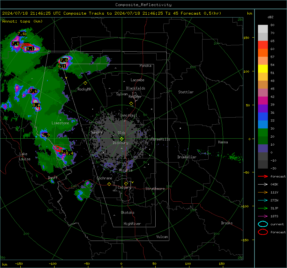
Task: Pick the red 65 dBZ color swatch
Action: [263, 45]
